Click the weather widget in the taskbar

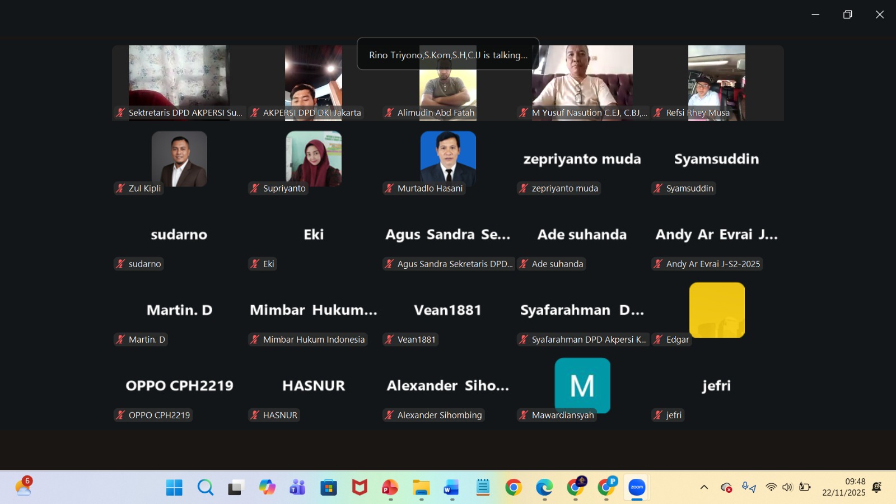click(24, 487)
